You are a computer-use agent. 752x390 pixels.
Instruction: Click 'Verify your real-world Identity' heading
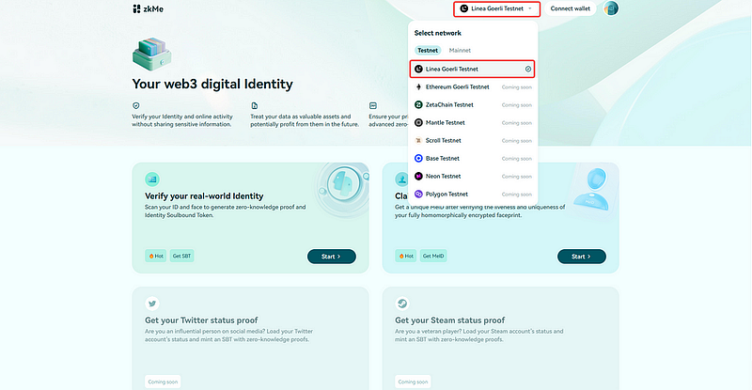click(x=204, y=195)
